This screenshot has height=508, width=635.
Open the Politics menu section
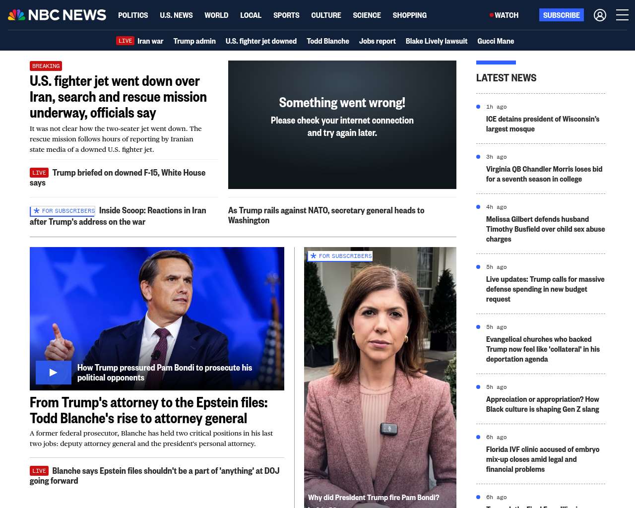point(133,15)
